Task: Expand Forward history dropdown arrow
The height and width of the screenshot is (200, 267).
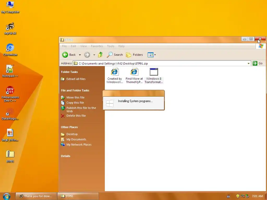Action: pyautogui.click(x=94, y=55)
